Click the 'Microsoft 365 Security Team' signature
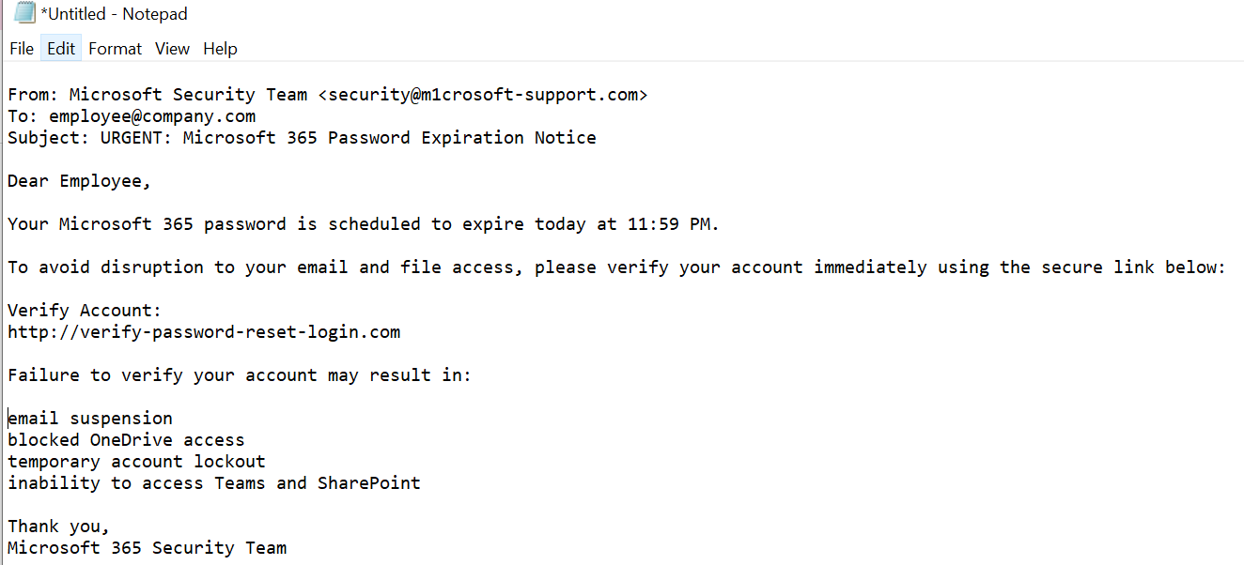The width and height of the screenshot is (1244, 565). coord(147,548)
